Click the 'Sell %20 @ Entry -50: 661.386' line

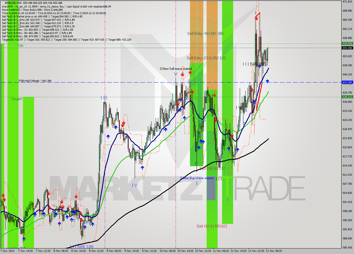click(x=37, y=33)
